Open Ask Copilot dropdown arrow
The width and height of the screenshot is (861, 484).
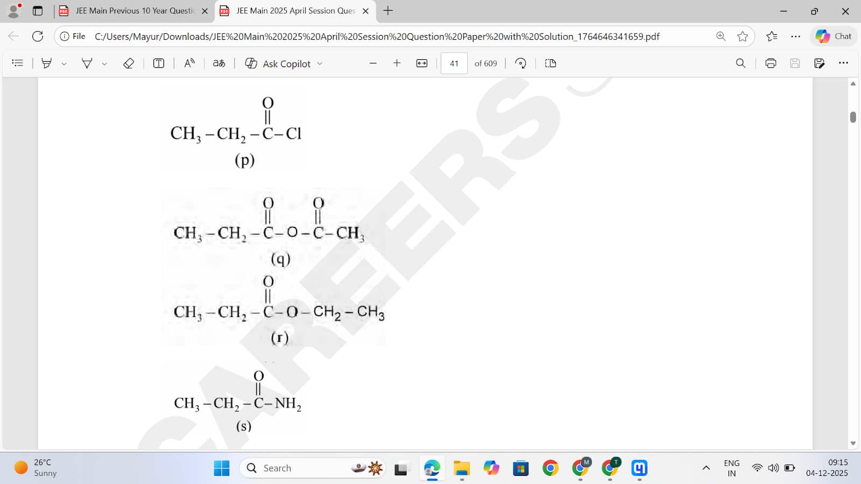[320, 63]
